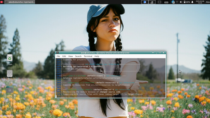Open the blue browser launcher in panel
This screenshot has width=210, height=118.
(145, 2)
